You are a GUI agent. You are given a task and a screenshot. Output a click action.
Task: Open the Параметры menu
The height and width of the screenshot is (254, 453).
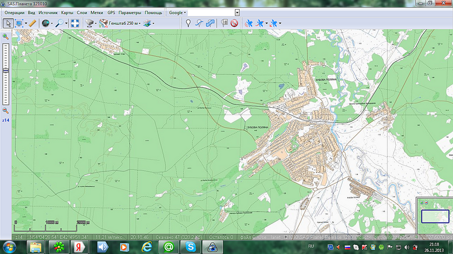(130, 12)
